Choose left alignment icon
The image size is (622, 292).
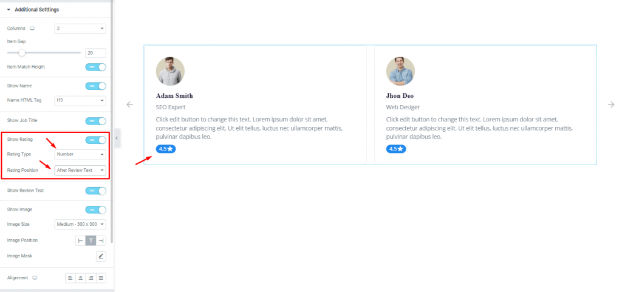coord(70,278)
